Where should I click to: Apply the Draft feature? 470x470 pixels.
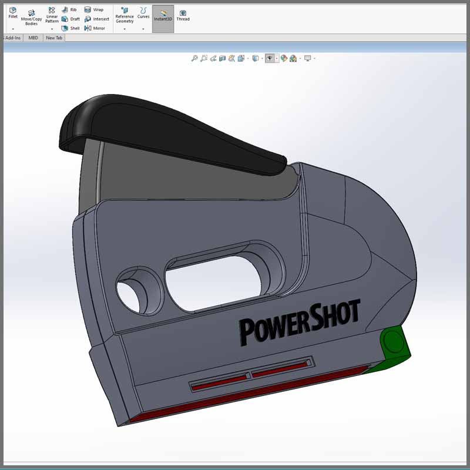(x=70, y=19)
